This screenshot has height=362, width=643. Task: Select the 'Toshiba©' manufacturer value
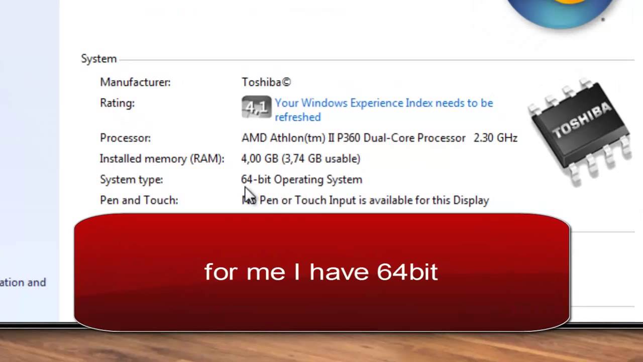coord(266,82)
